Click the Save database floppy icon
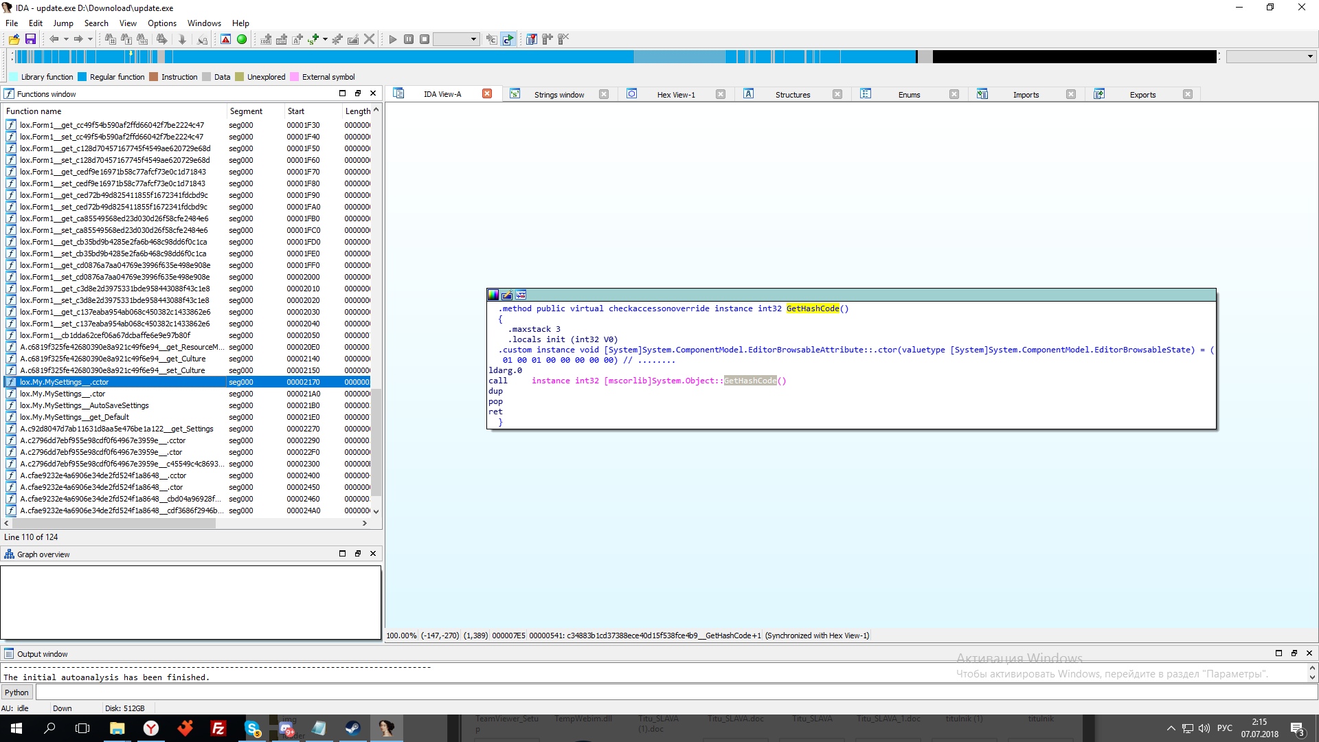Screen dimensions: 1319x742 coord(30,39)
